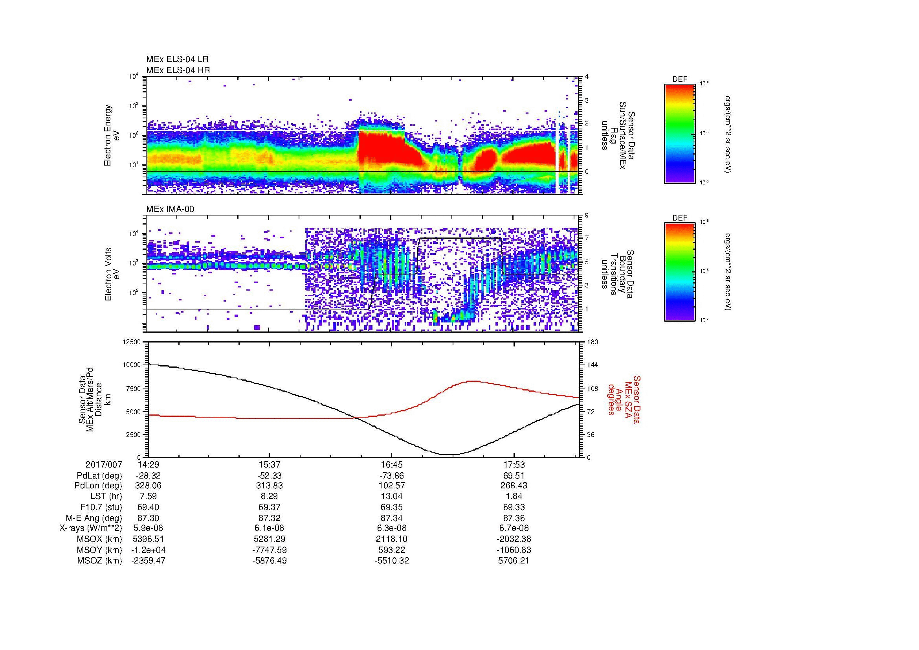Click the MSOZ value -5876.49
Image resolution: width=919 pixels, height=650 pixels.
270,561
